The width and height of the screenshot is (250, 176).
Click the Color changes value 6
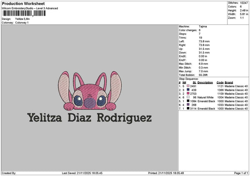click(200, 30)
